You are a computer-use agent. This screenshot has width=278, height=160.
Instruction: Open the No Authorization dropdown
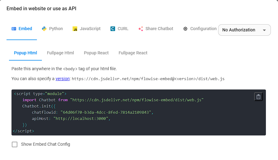(244, 30)
